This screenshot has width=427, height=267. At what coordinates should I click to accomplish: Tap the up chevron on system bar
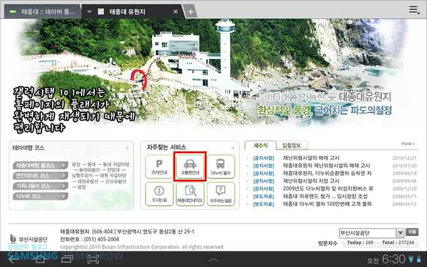[213, 259]
